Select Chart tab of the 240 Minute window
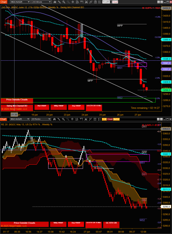 [3, 2]
